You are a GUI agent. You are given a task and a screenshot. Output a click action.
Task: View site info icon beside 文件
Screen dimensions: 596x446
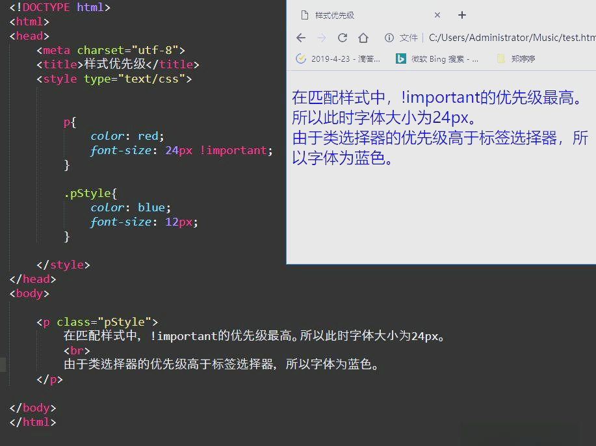(x=389, y=38)
